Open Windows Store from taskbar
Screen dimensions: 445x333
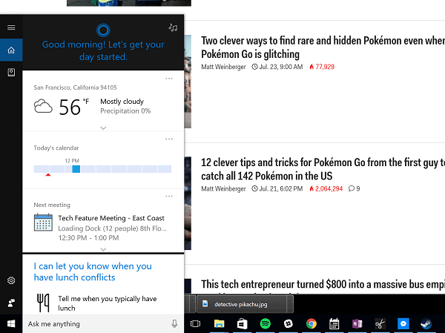[x=242, y=323]
